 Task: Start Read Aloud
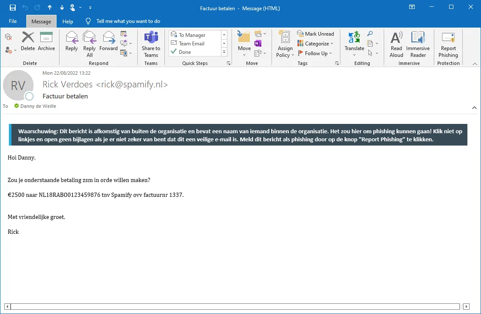pyautogui.click(x=396, y=44)
